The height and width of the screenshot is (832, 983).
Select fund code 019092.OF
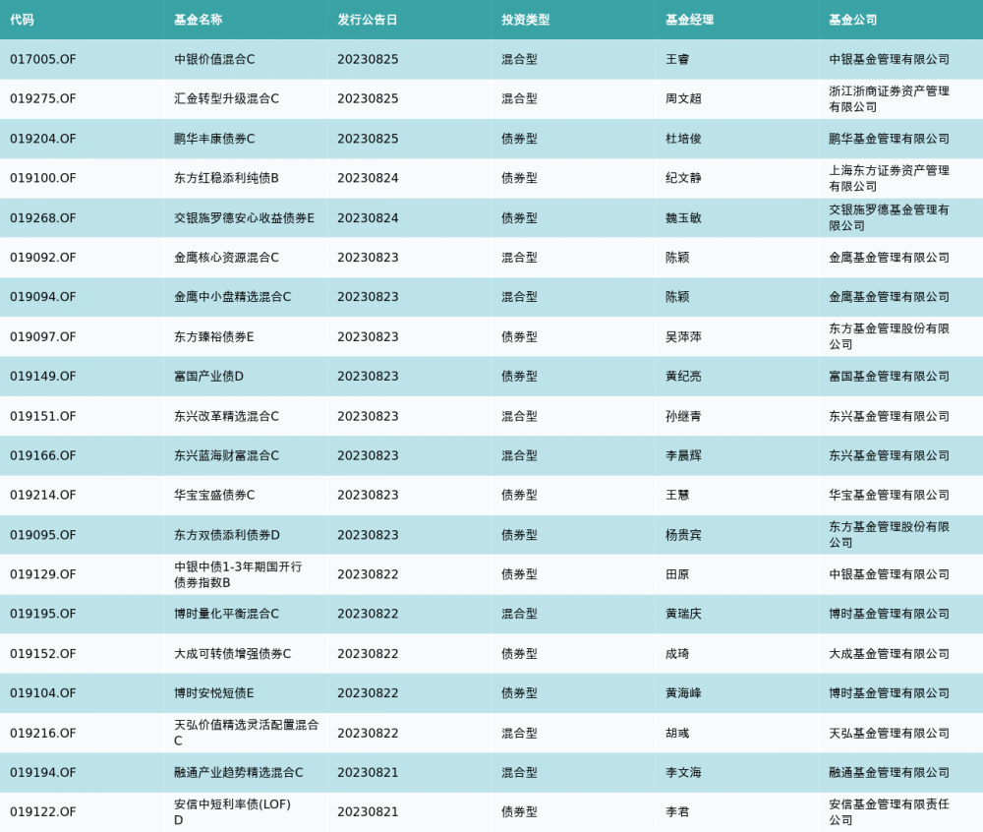click(x=42, y=257)
